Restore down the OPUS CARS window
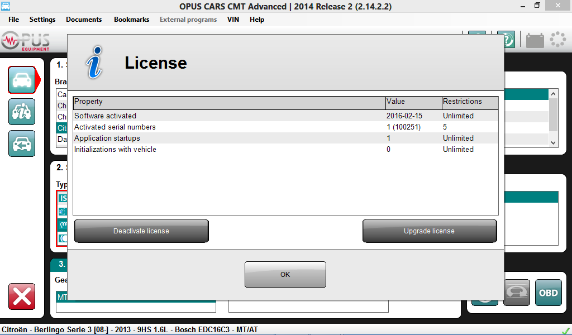This screenshot has height=335, width=572. pos(537,6)
